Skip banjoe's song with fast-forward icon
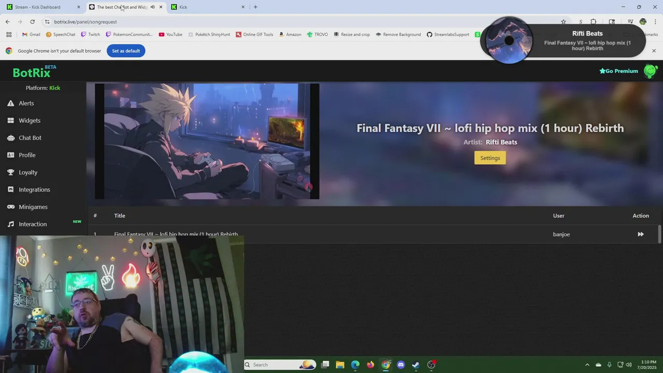Image resolution: width=663 pixels, height=373 pixels. [x=641, y=234]
